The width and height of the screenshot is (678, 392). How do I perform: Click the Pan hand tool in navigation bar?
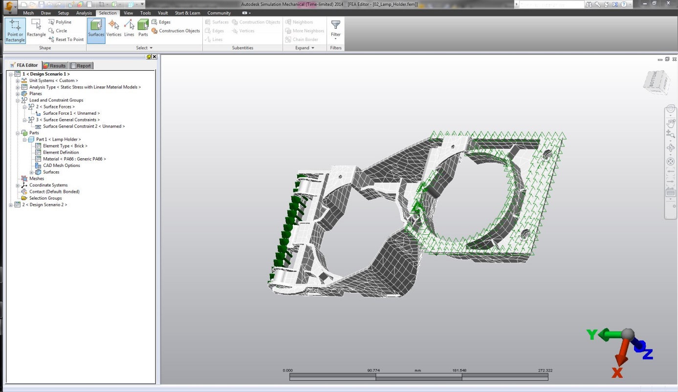[x=671, y=123]
